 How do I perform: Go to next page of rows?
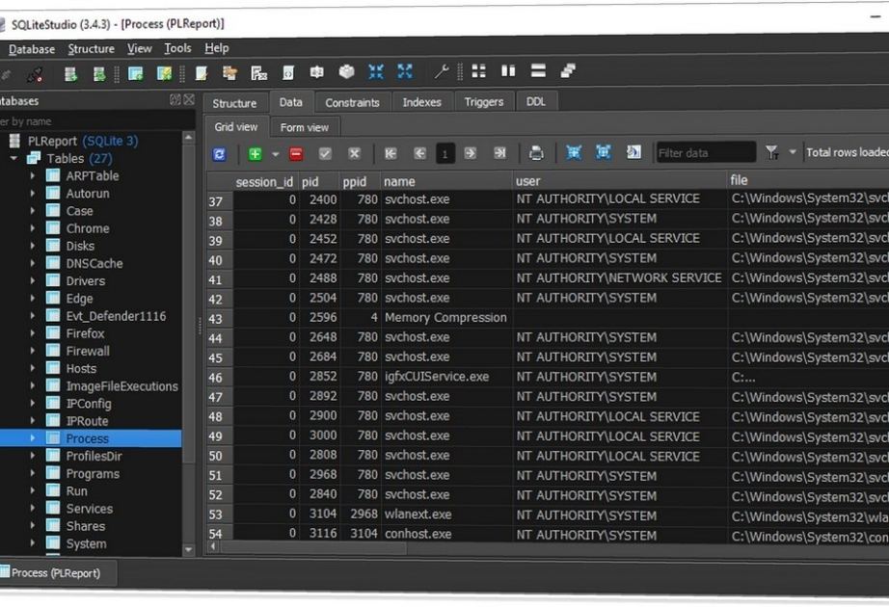coord(470,153)
